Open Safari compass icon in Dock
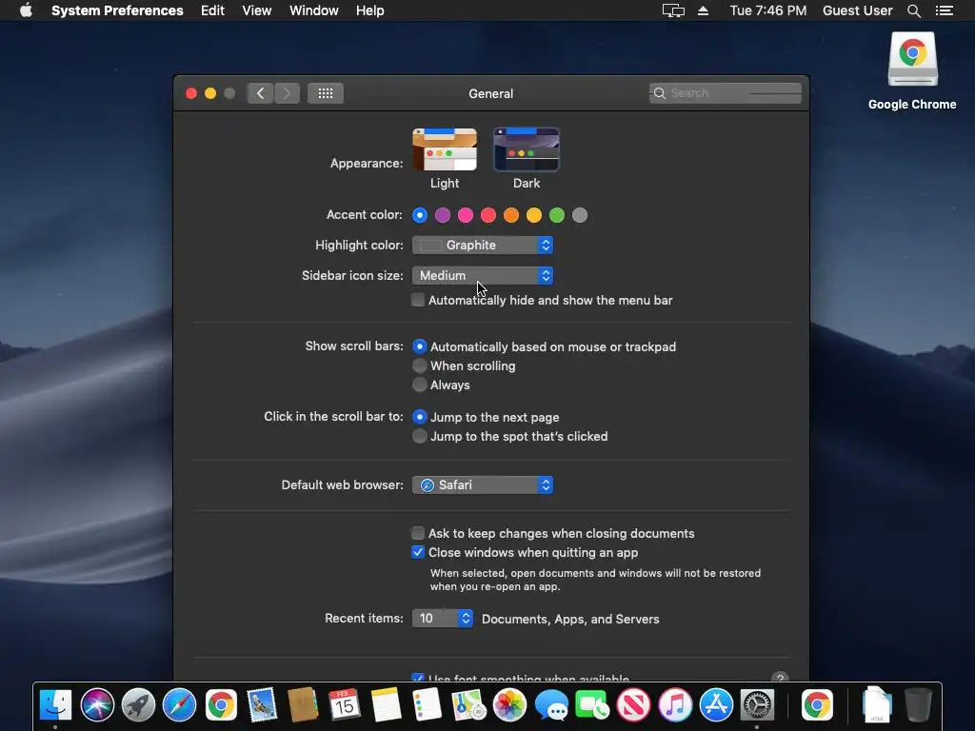975x731 pixels. (179, 705)
